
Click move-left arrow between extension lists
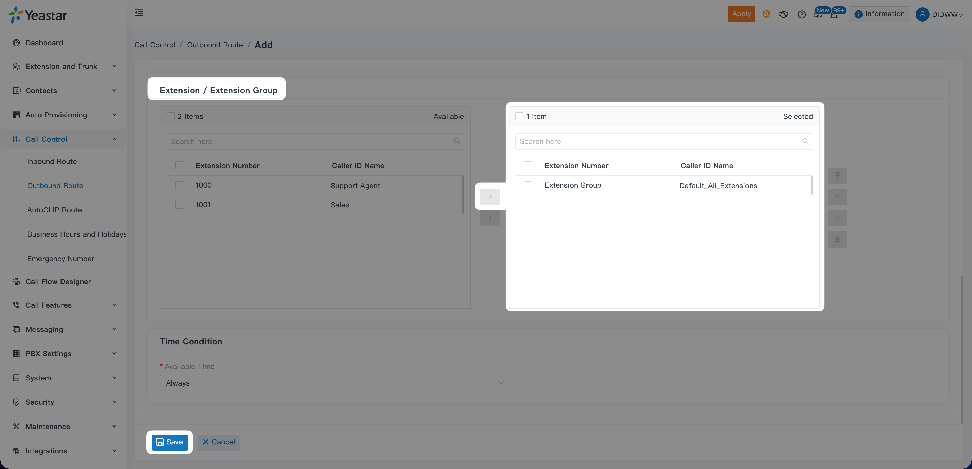click(x=489, y=218)
